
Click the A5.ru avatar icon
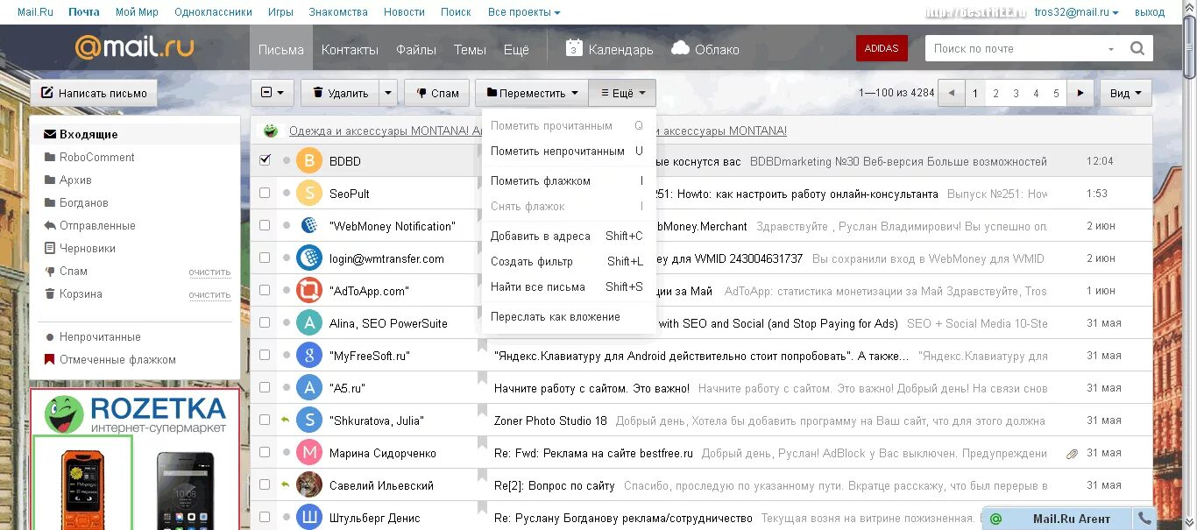tap(309, 388)
